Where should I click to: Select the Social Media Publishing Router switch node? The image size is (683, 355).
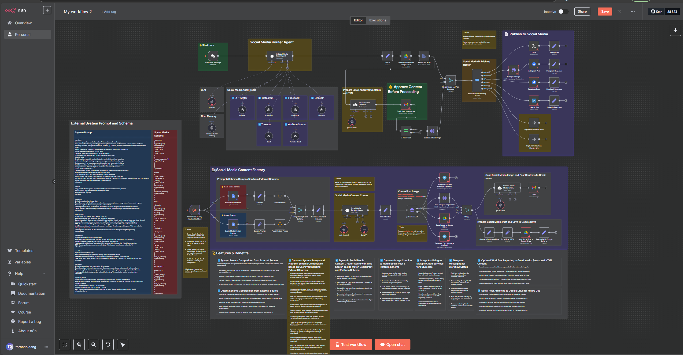pyautogui.click(x=477, y=80)
